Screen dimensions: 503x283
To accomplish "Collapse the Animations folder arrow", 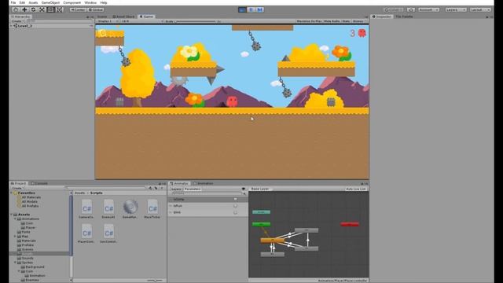I will pyautogui.click(x=15, y=219).
